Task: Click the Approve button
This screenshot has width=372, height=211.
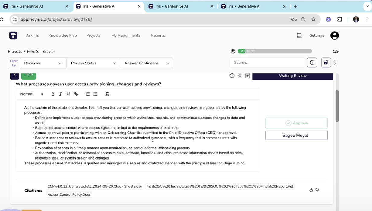Action: 296,123
